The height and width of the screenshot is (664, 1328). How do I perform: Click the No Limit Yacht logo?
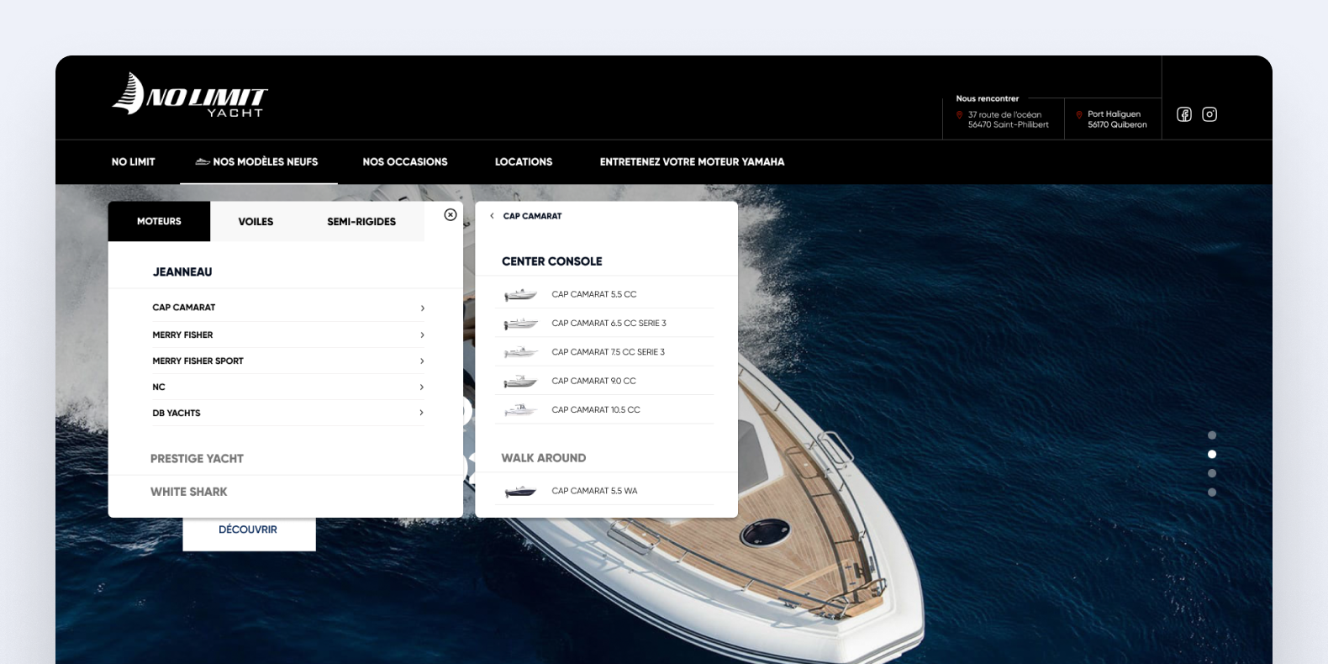point(190,94)
